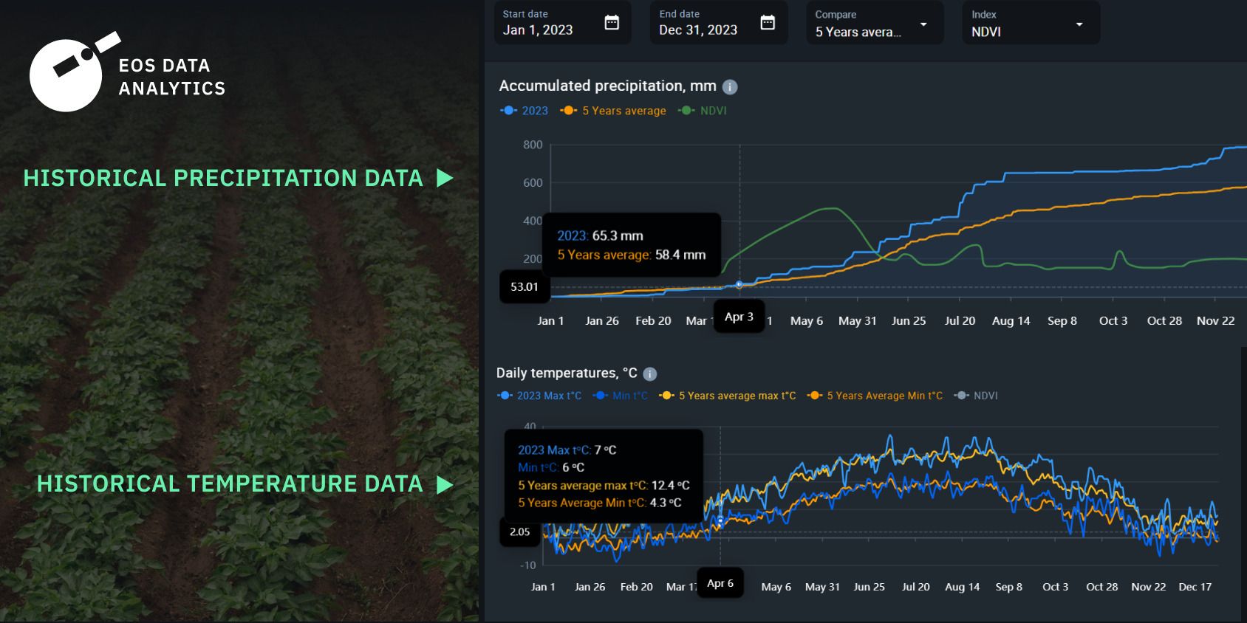
Task: Click the End date Dec 31, 2023 field
Action: coord(719,23)
